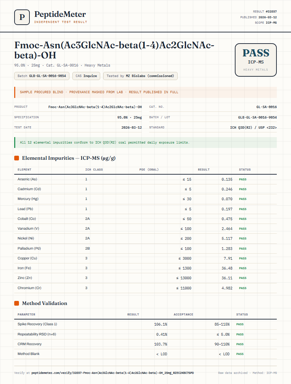Image resolution: width=291 pixels, height=384 pixels.
Task: Select the Nickel PDE limit ≤ 200
Action: [x=186, y=238]
